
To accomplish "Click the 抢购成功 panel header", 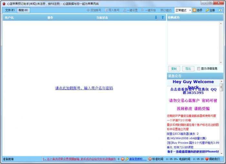I will (x=195, y=17).
